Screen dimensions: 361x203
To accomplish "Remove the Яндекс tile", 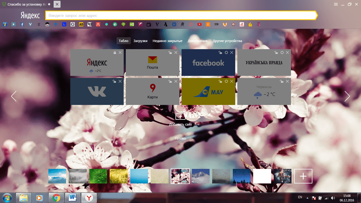I will [x=120, y=53].
